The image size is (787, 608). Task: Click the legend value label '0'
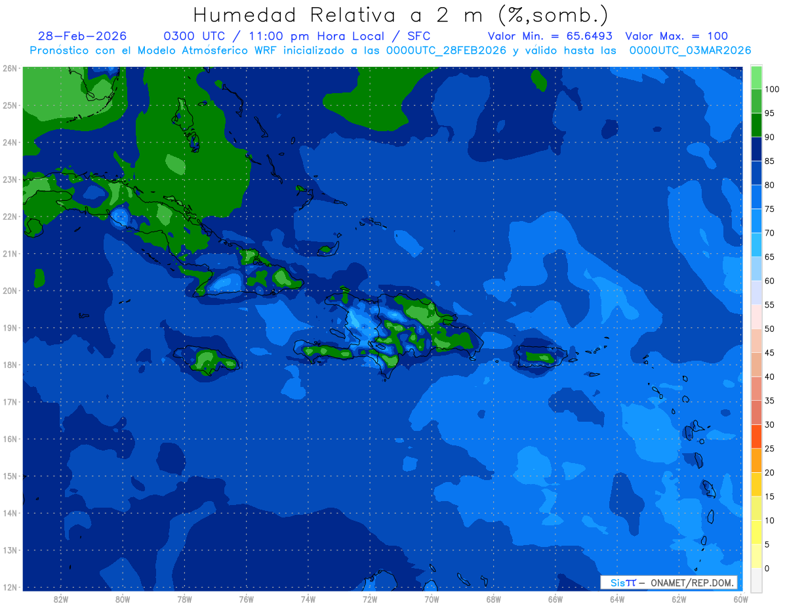(767, 568)
